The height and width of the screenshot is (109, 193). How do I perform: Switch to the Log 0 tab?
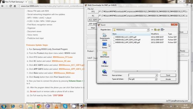90,58
